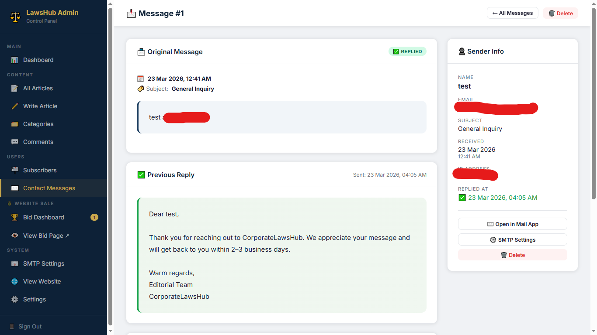Sign Out of the admin panel

point(30,326)
